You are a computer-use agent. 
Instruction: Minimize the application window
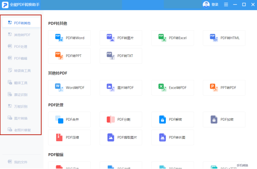pyautogui.click(x=235, y=5)
